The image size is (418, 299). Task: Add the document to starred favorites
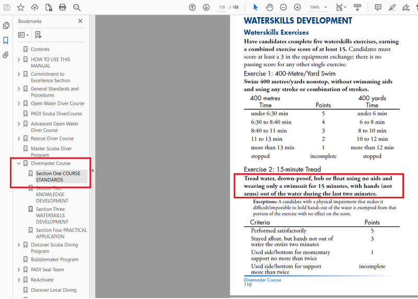click(x=20, y=7)
